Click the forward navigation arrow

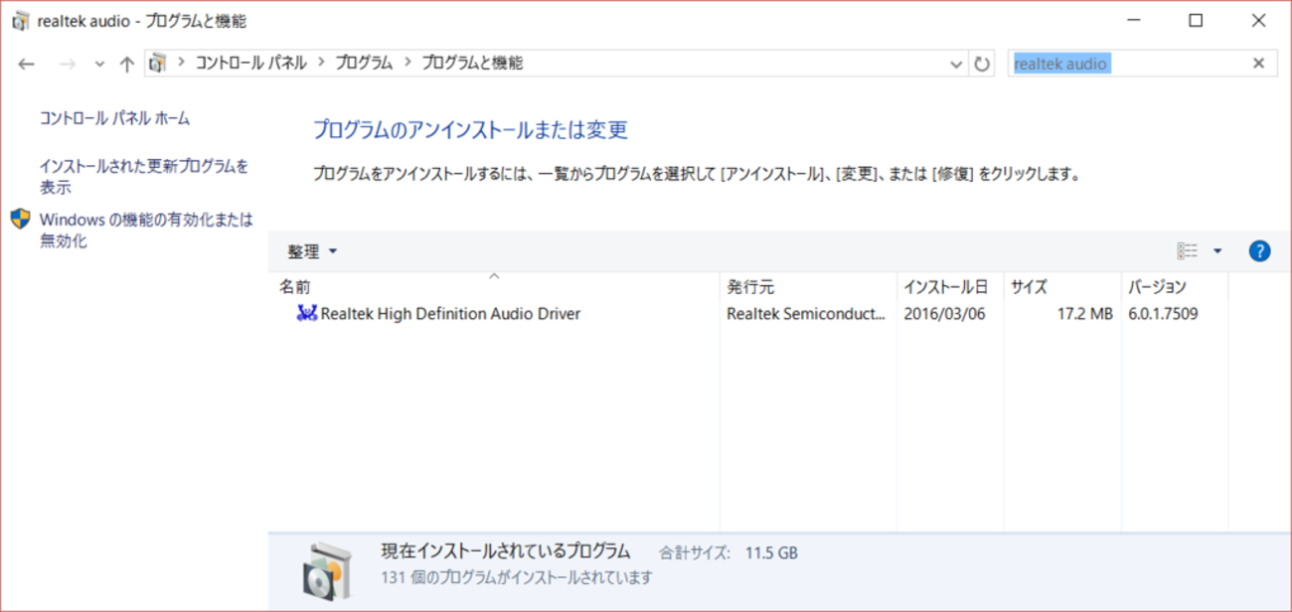[68, 64]
